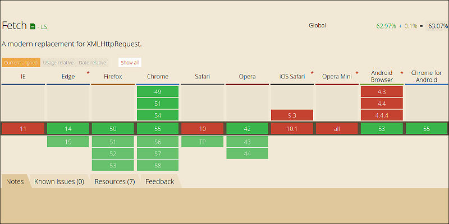Click the Chrome column header
Screen dimensions: 449x224
tap(158, 77)
